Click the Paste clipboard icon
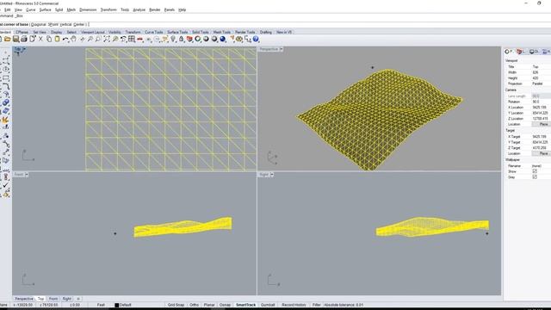Viewport: 551px width, 310px height. pyautogui.click(x=57, y=40)
